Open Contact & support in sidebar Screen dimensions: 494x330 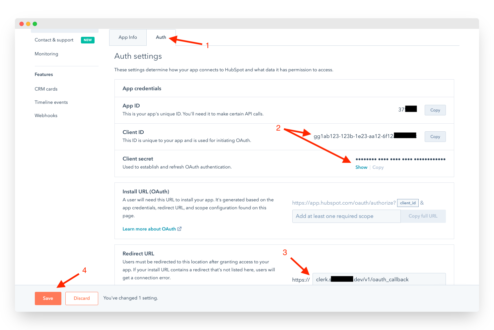click(54, 40)
